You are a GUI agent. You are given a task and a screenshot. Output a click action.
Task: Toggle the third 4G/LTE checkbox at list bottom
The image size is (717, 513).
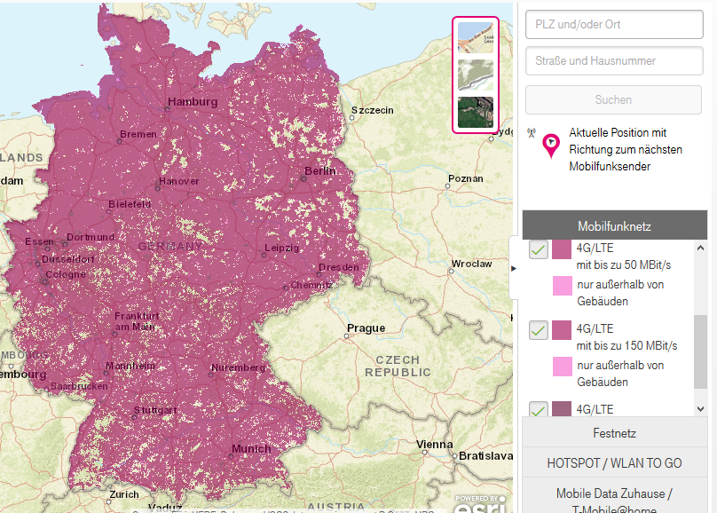point(539,409)
